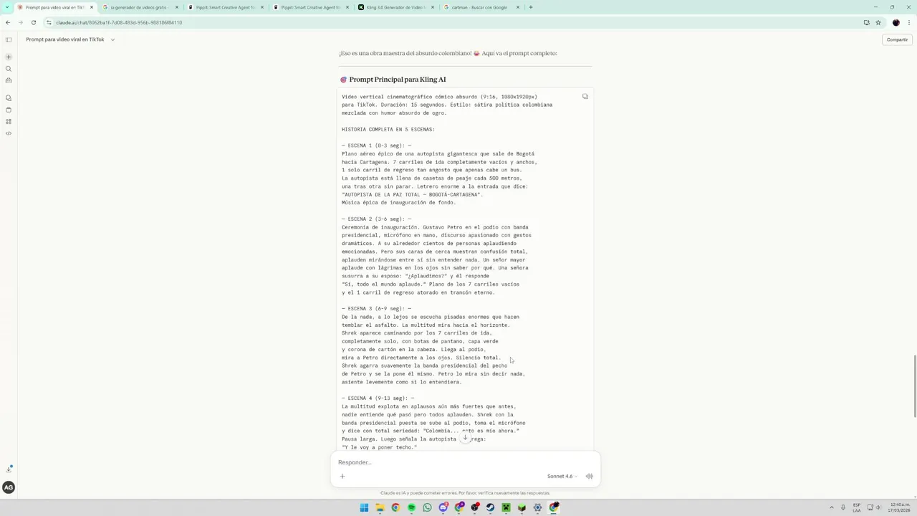The width and height of the screenshot is (917, 516).
Task: Open the chats list icon in the sidebar
Action: pos(9,98)
